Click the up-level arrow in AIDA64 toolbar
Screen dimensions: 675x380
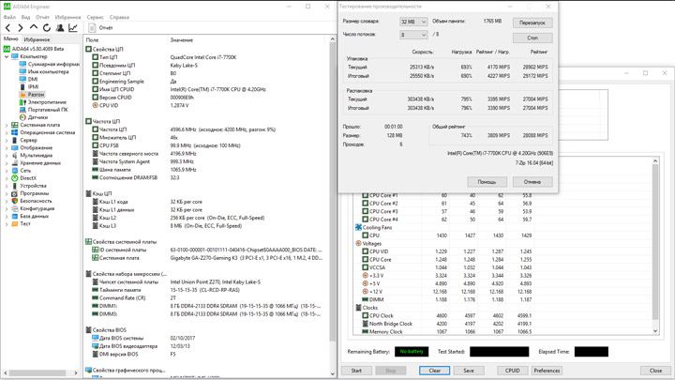point(34,27)
